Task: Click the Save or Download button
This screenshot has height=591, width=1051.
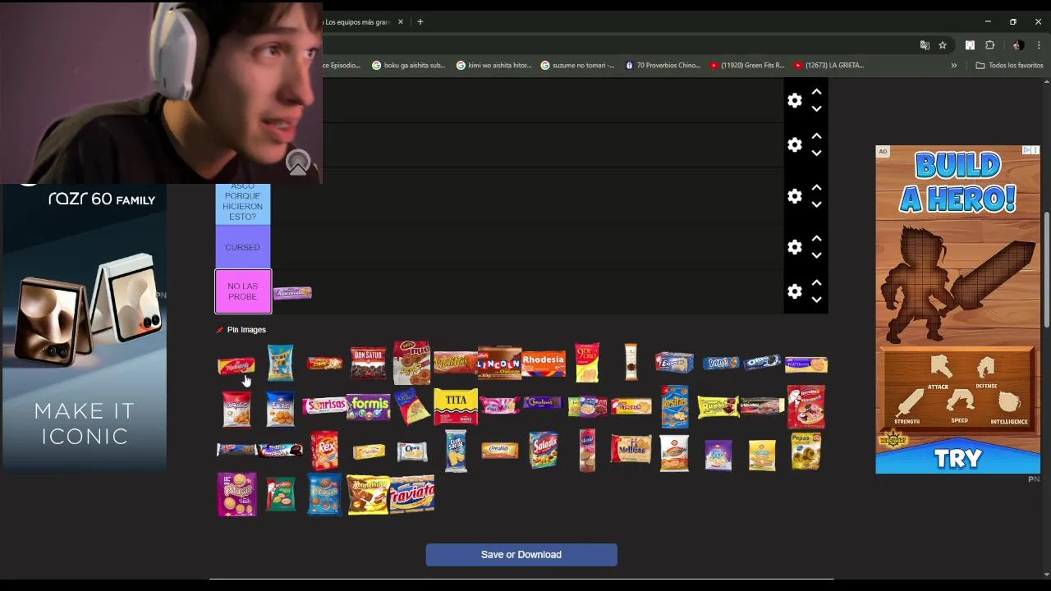Action: coord(521,555)
